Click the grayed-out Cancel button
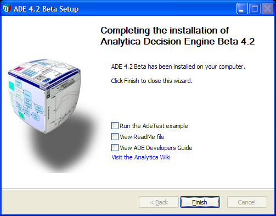 click(x=247, y=202)
